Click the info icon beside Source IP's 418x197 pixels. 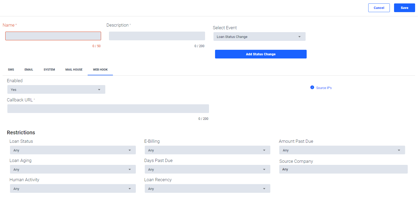click(312, 87)
